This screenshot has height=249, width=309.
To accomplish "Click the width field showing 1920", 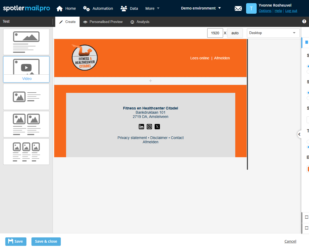I will coord(215,33).
